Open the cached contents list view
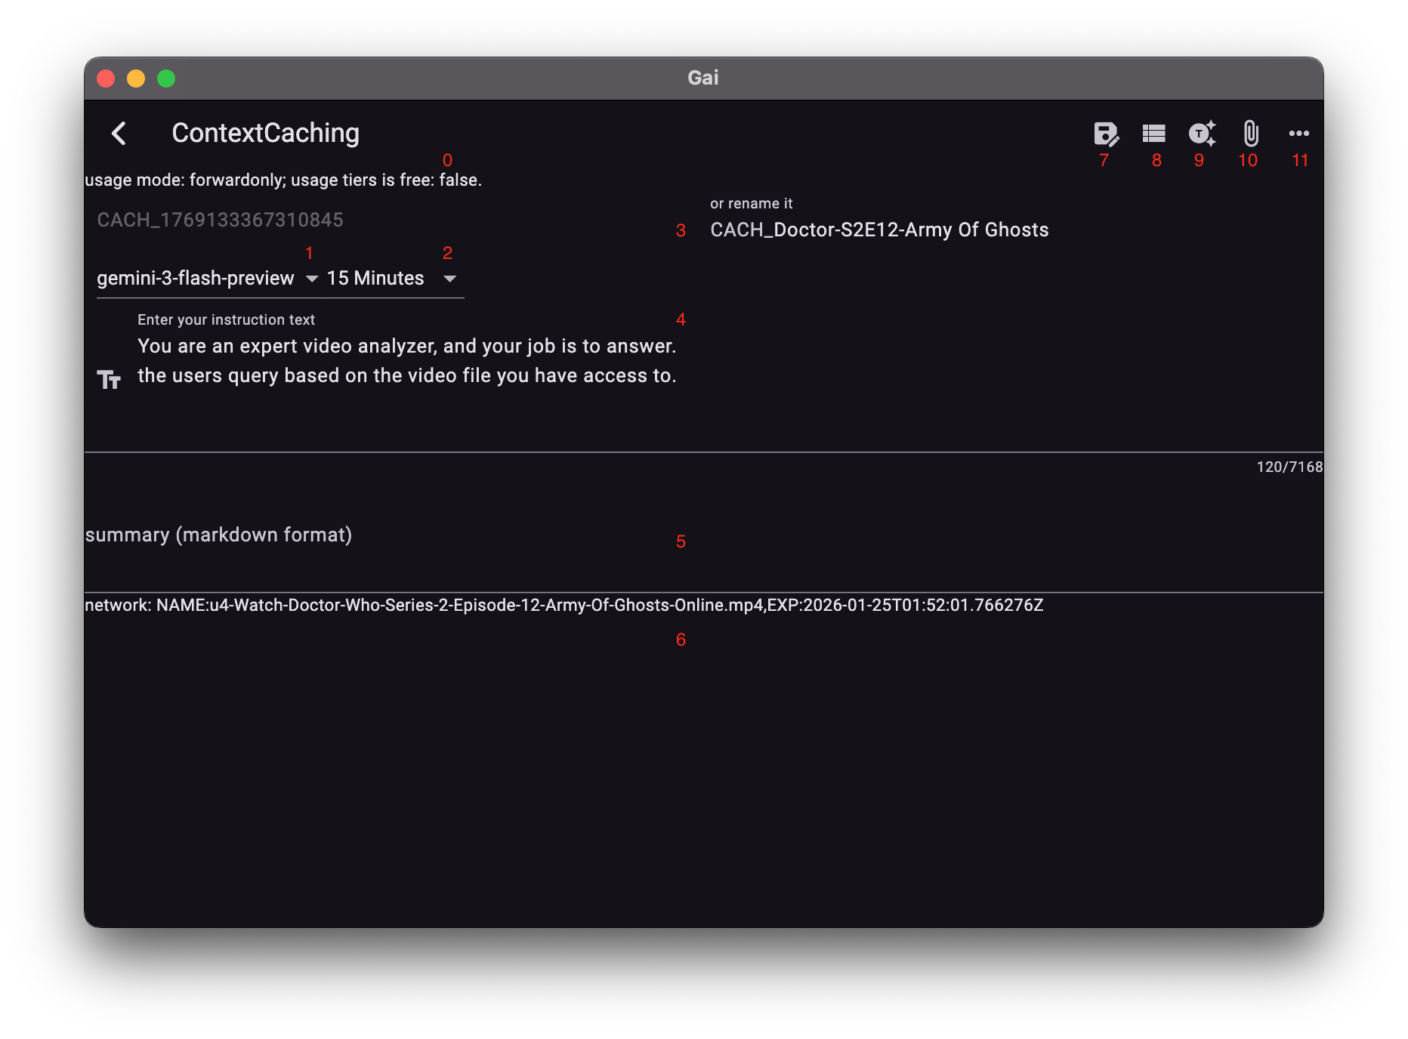Viewport: 1408px width, 1039px height. tap(1155, 134)
